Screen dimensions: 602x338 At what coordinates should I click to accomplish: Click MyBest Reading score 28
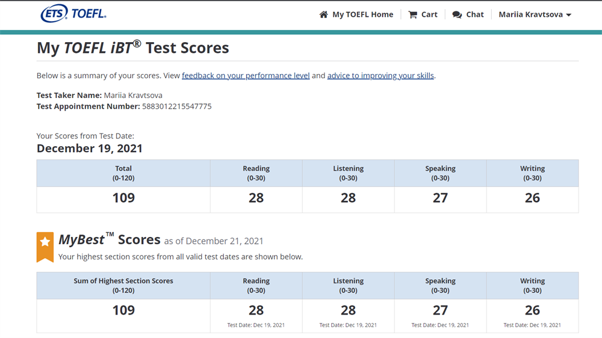pyautogui.click(x=256, y=310)
